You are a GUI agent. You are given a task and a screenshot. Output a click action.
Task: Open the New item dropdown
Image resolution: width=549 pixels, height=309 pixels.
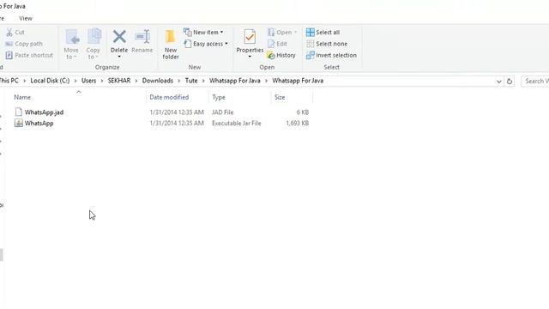point(203,33)
